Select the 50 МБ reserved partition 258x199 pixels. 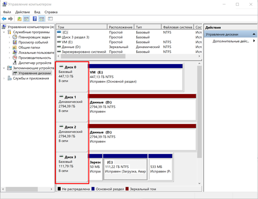click(x=95, y=167)
